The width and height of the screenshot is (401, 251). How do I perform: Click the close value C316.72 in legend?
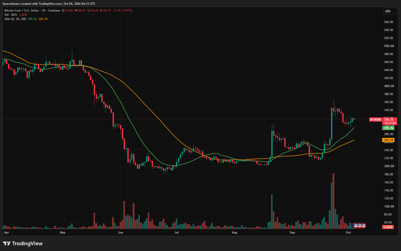point(105,11)
